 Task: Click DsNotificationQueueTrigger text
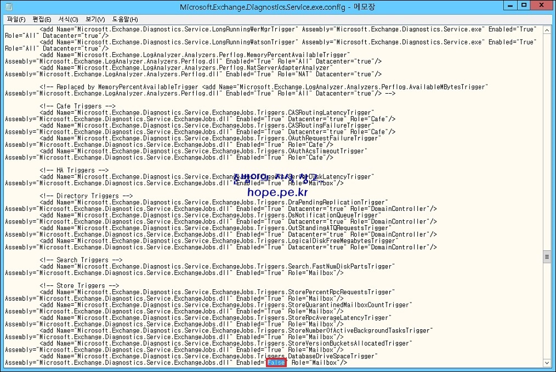click(333, 215)
